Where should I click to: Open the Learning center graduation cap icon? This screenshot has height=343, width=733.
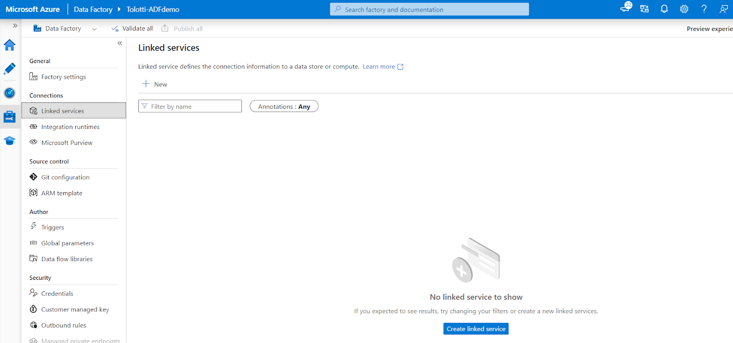(10, 140)
